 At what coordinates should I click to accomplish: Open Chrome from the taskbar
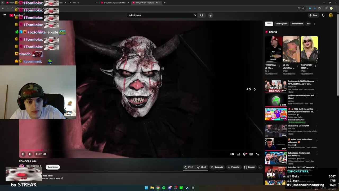158,188
